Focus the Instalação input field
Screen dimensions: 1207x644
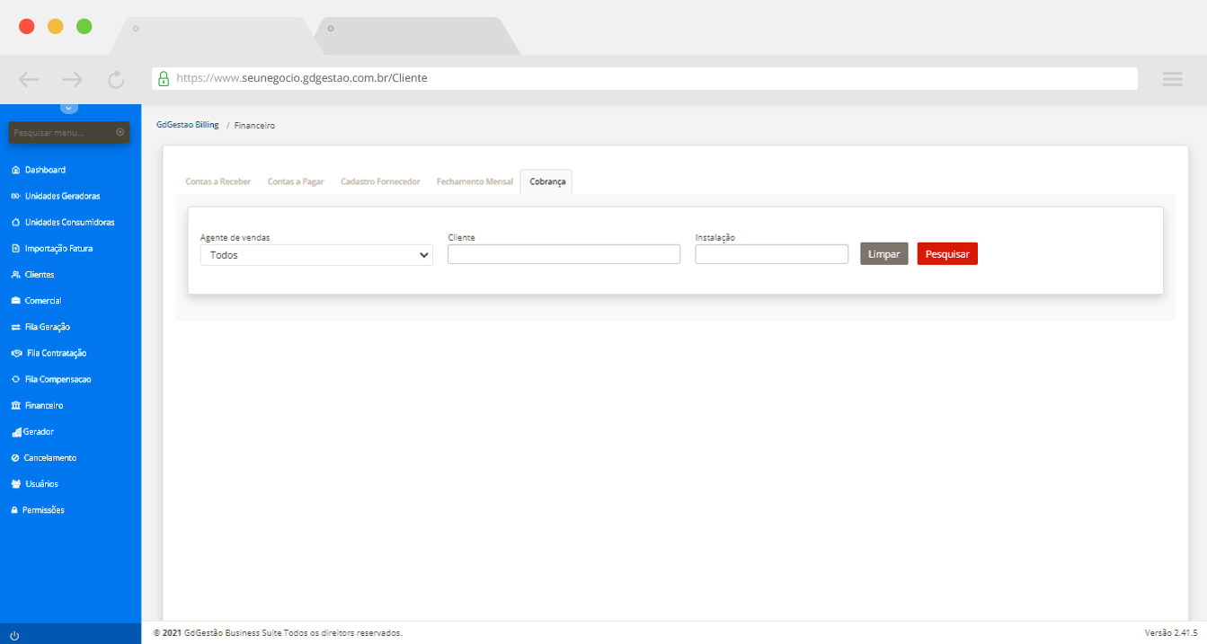(x=771, y=254)
